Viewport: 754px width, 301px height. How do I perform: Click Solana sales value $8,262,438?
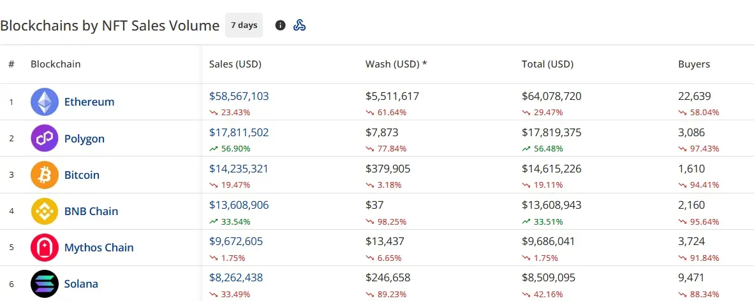point(236,277)
